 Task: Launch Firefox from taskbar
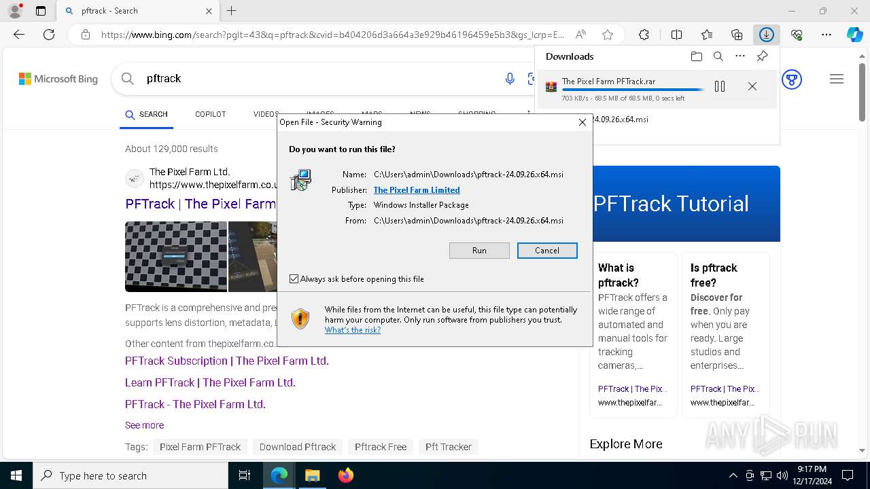click(x=345, y=475)
